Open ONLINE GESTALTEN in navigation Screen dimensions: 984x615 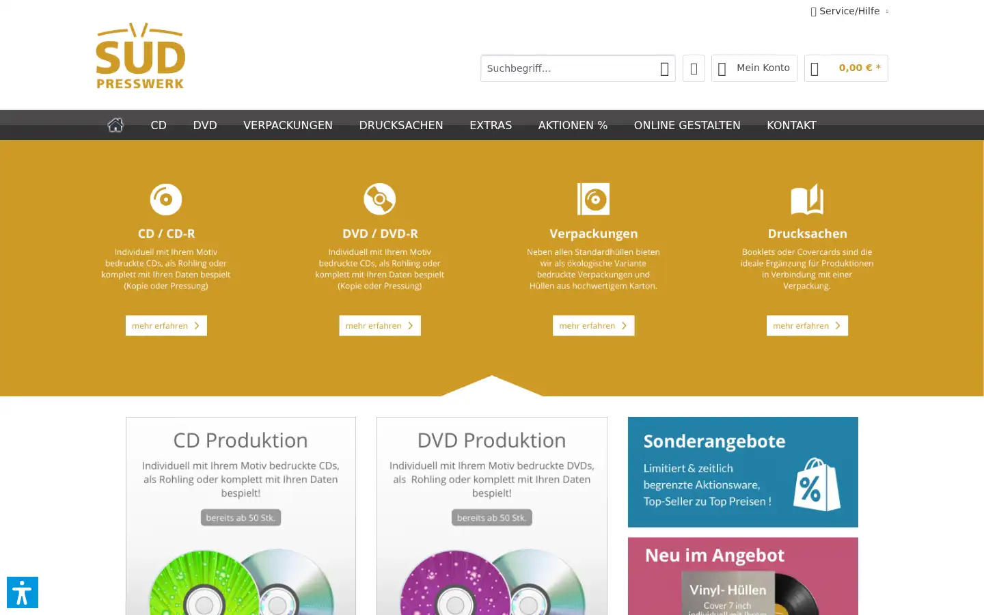pos(687,125)
